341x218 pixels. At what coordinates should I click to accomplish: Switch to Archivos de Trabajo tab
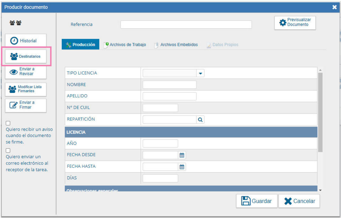point(125,45)
